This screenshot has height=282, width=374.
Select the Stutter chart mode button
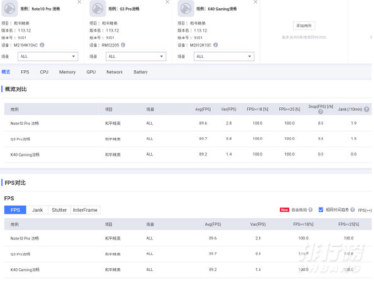(x=59, y=210)
